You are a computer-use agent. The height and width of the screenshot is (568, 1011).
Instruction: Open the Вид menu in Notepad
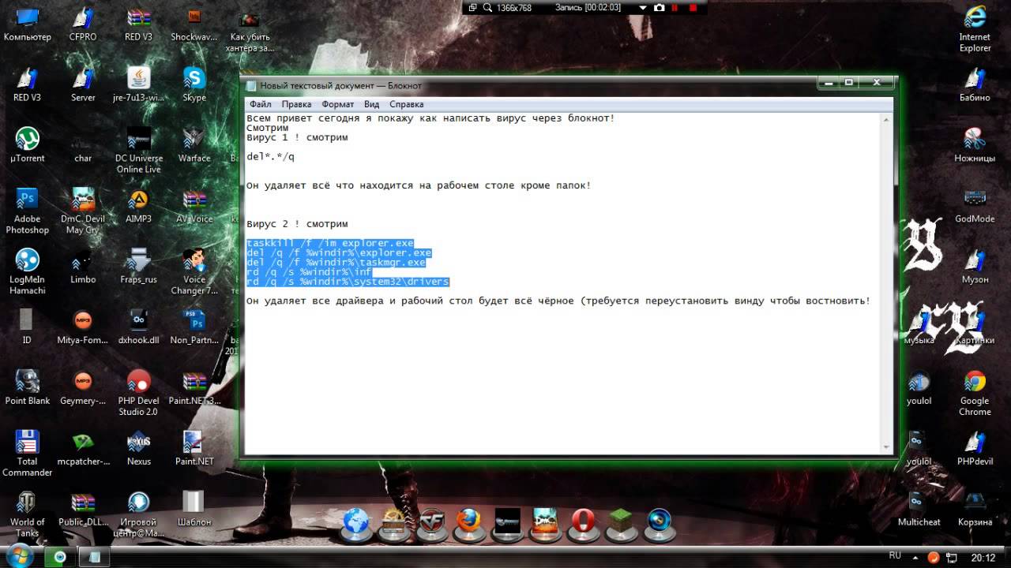tap(371, 104)
